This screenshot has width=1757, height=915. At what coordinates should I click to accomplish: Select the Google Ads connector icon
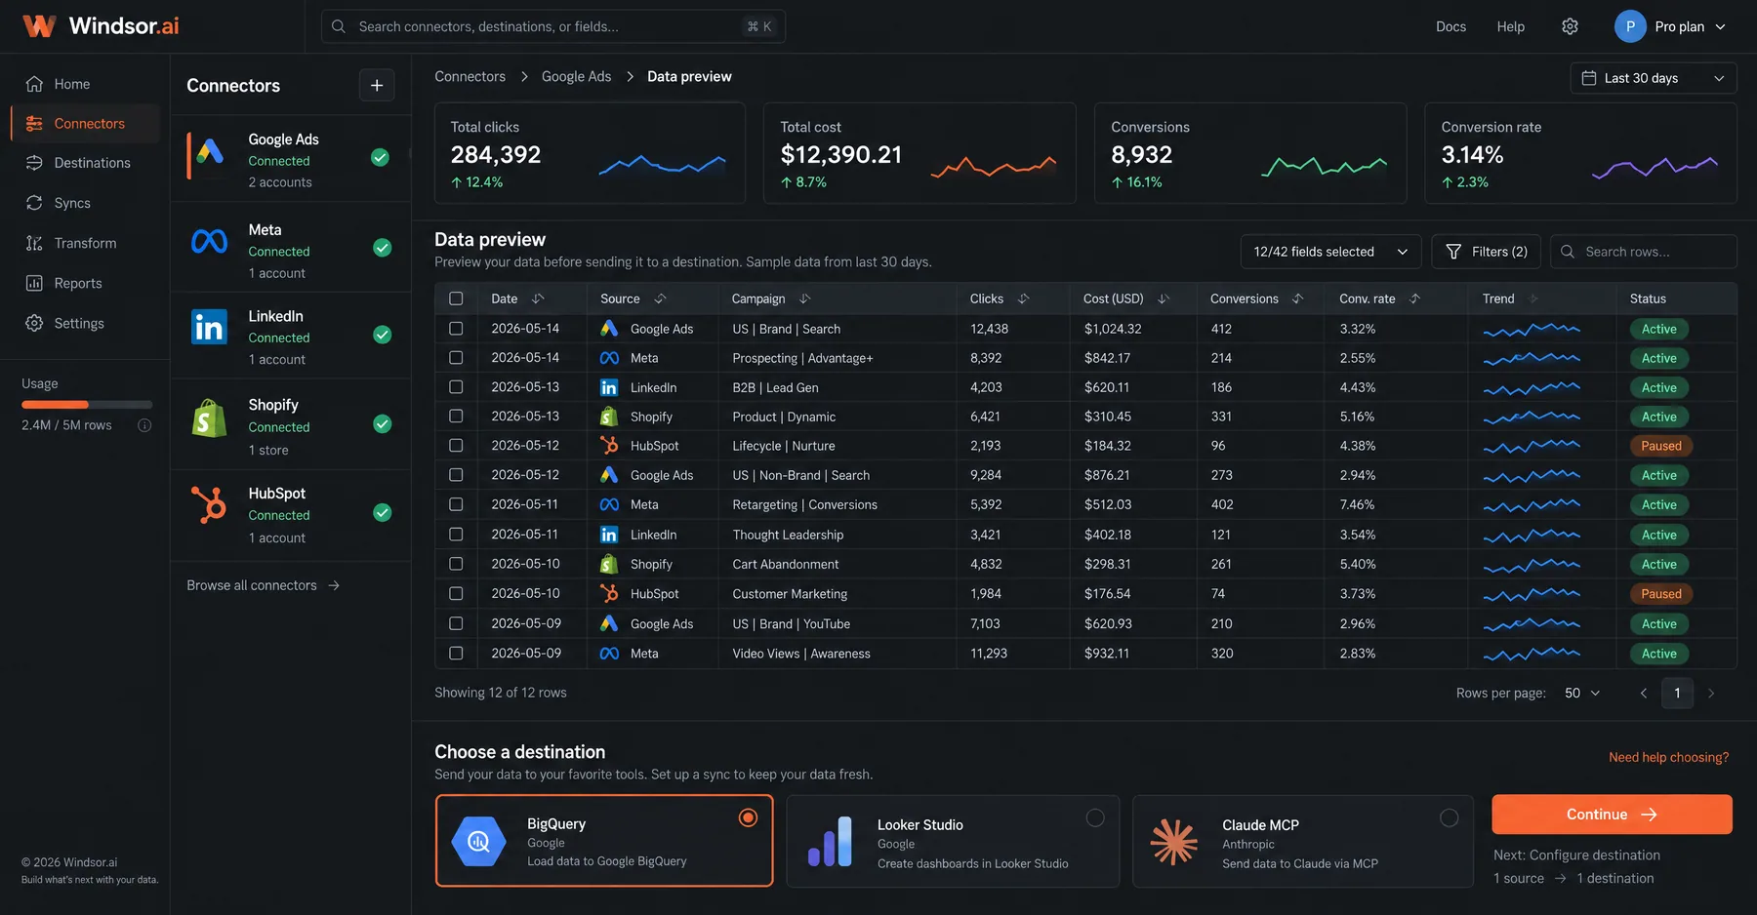pyautogui.click(x=211, y=151)
